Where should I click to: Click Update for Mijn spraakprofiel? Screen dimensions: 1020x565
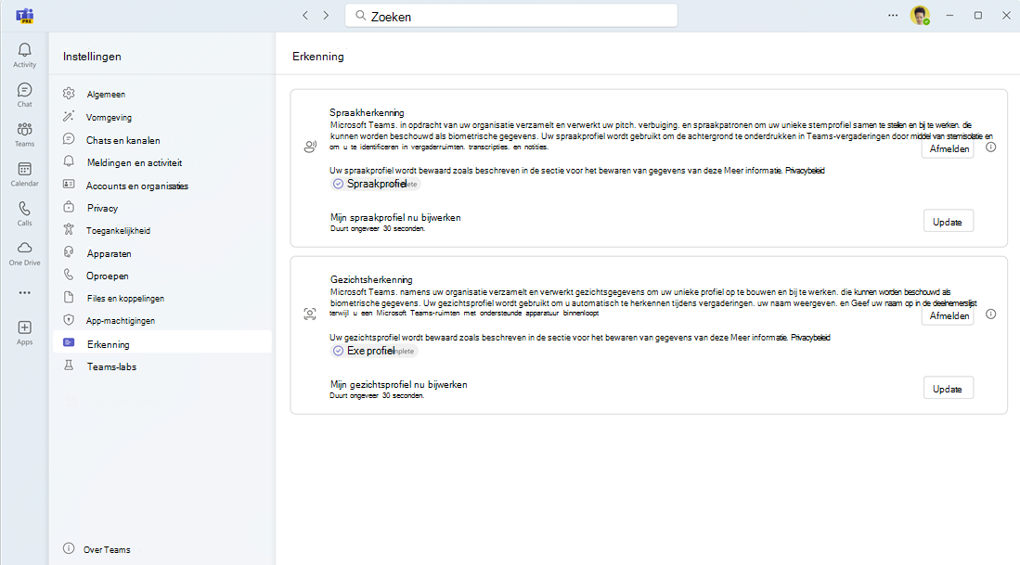(x=948, y=222)
